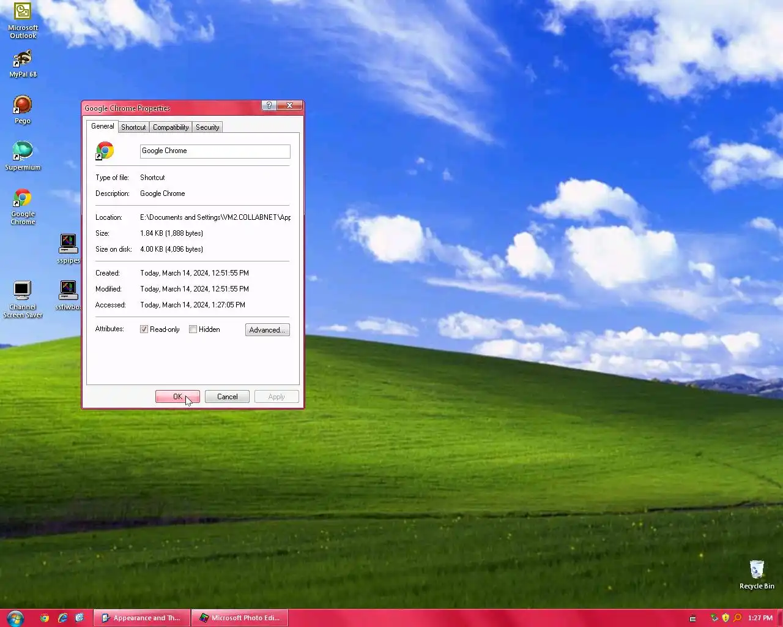Screen dimensions: 783x627
Task: Launch Chrome from the quick launch bar
Action: coord(45,618)
